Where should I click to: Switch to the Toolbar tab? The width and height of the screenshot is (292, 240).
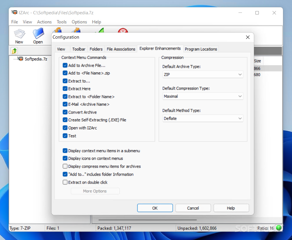coord(79,49)
